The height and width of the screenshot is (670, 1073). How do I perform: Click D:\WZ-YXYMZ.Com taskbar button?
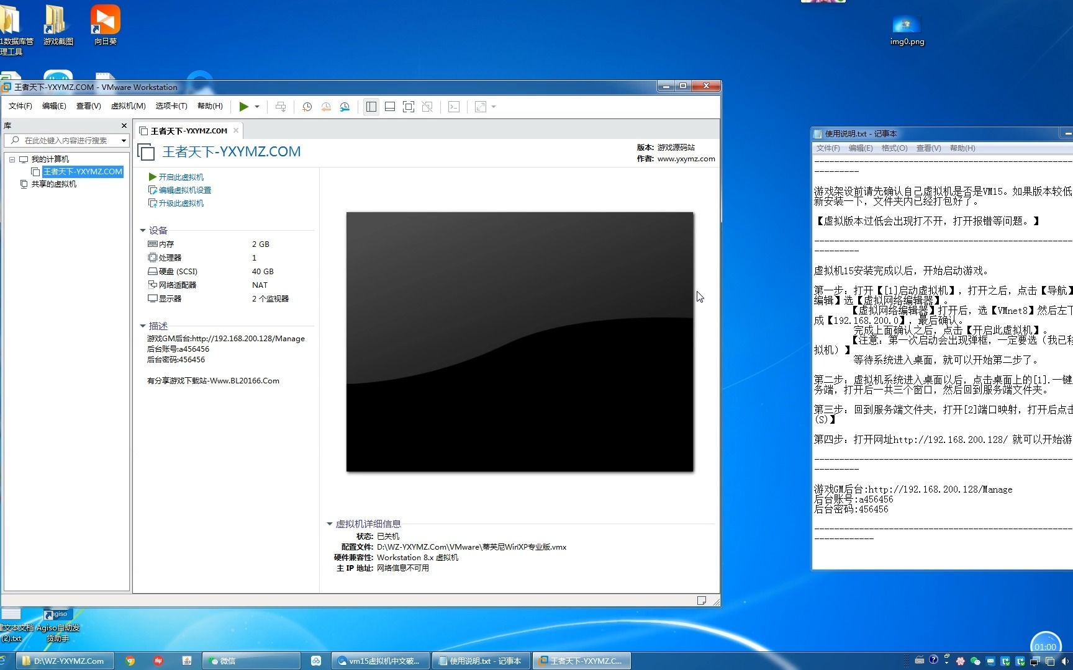(x=65, y=661)
